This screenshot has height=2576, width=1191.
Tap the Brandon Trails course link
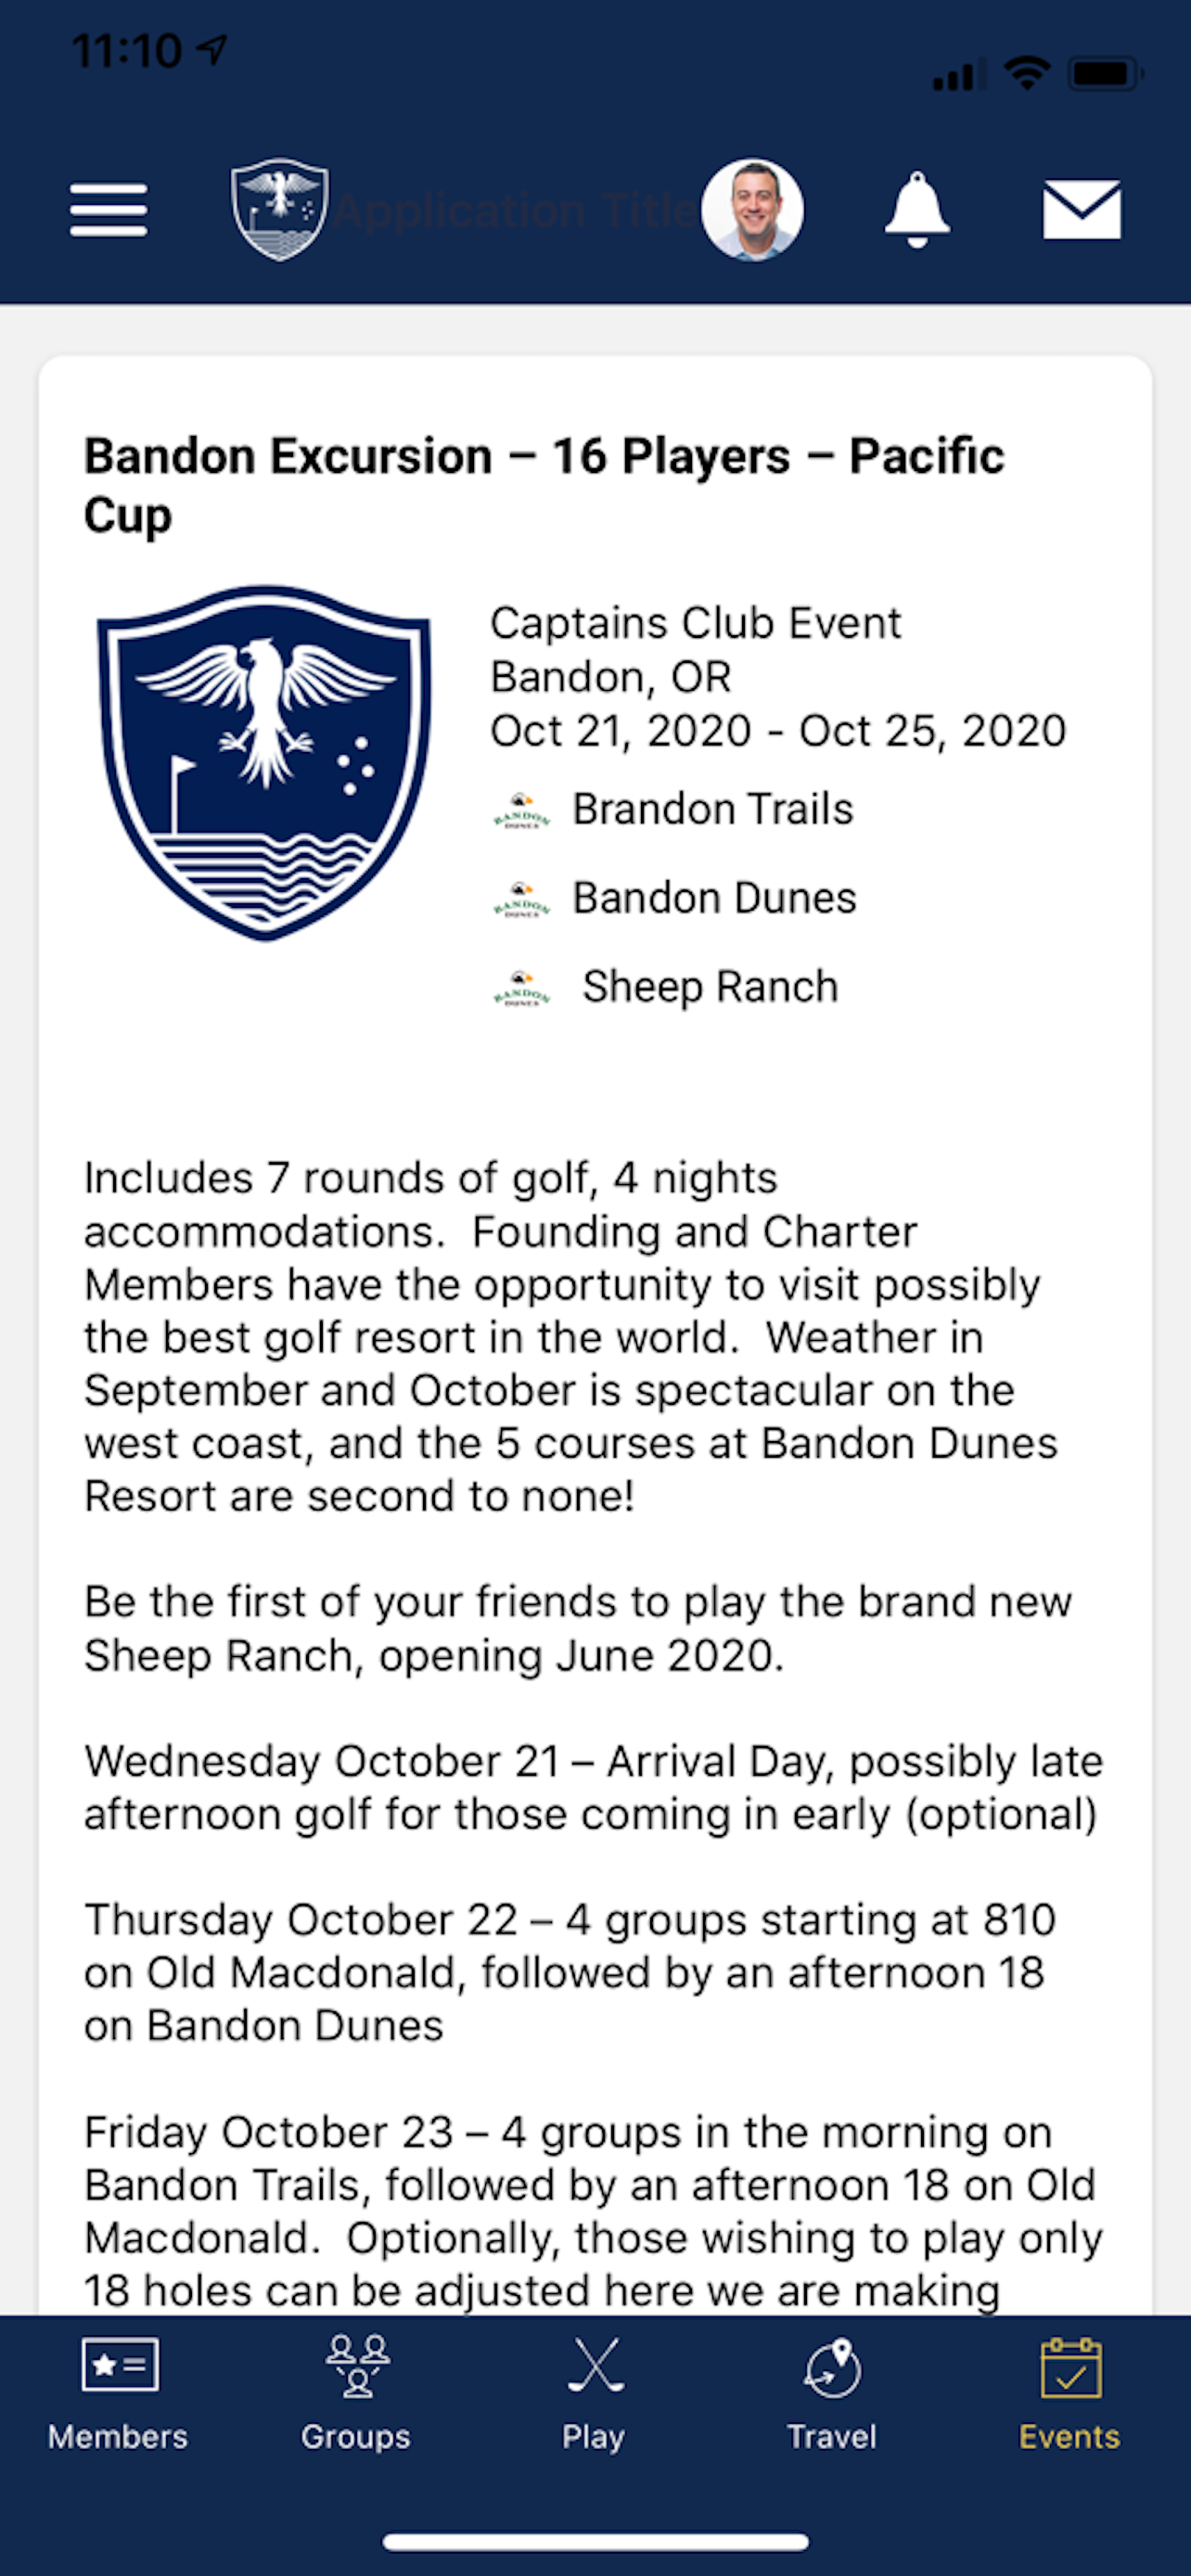point(712,809)
